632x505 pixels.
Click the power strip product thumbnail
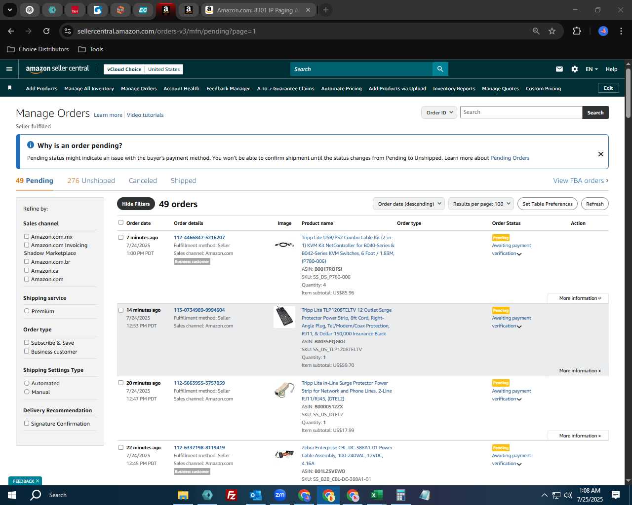pos(284,317)
